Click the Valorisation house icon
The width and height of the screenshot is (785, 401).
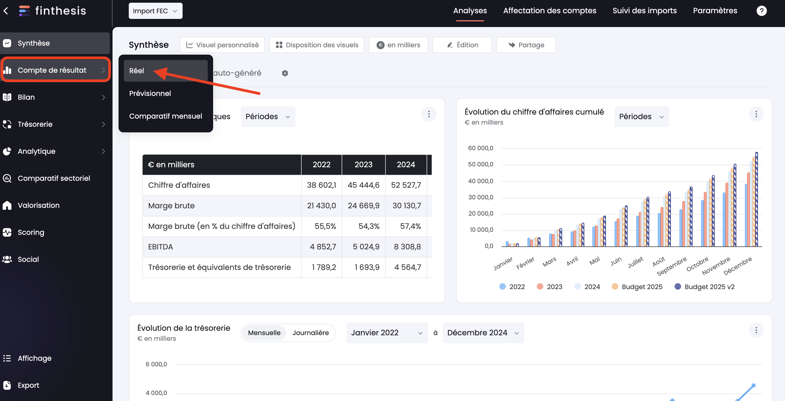pos(7,205)
